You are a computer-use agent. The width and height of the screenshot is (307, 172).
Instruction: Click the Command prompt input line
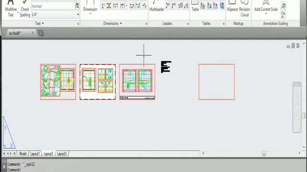tap(157, 170)
